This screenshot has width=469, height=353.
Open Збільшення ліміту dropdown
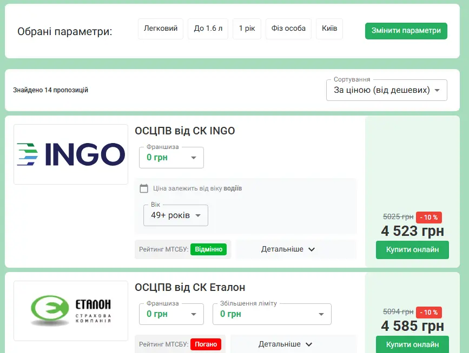pyautogui.click(x=272, y=314)
